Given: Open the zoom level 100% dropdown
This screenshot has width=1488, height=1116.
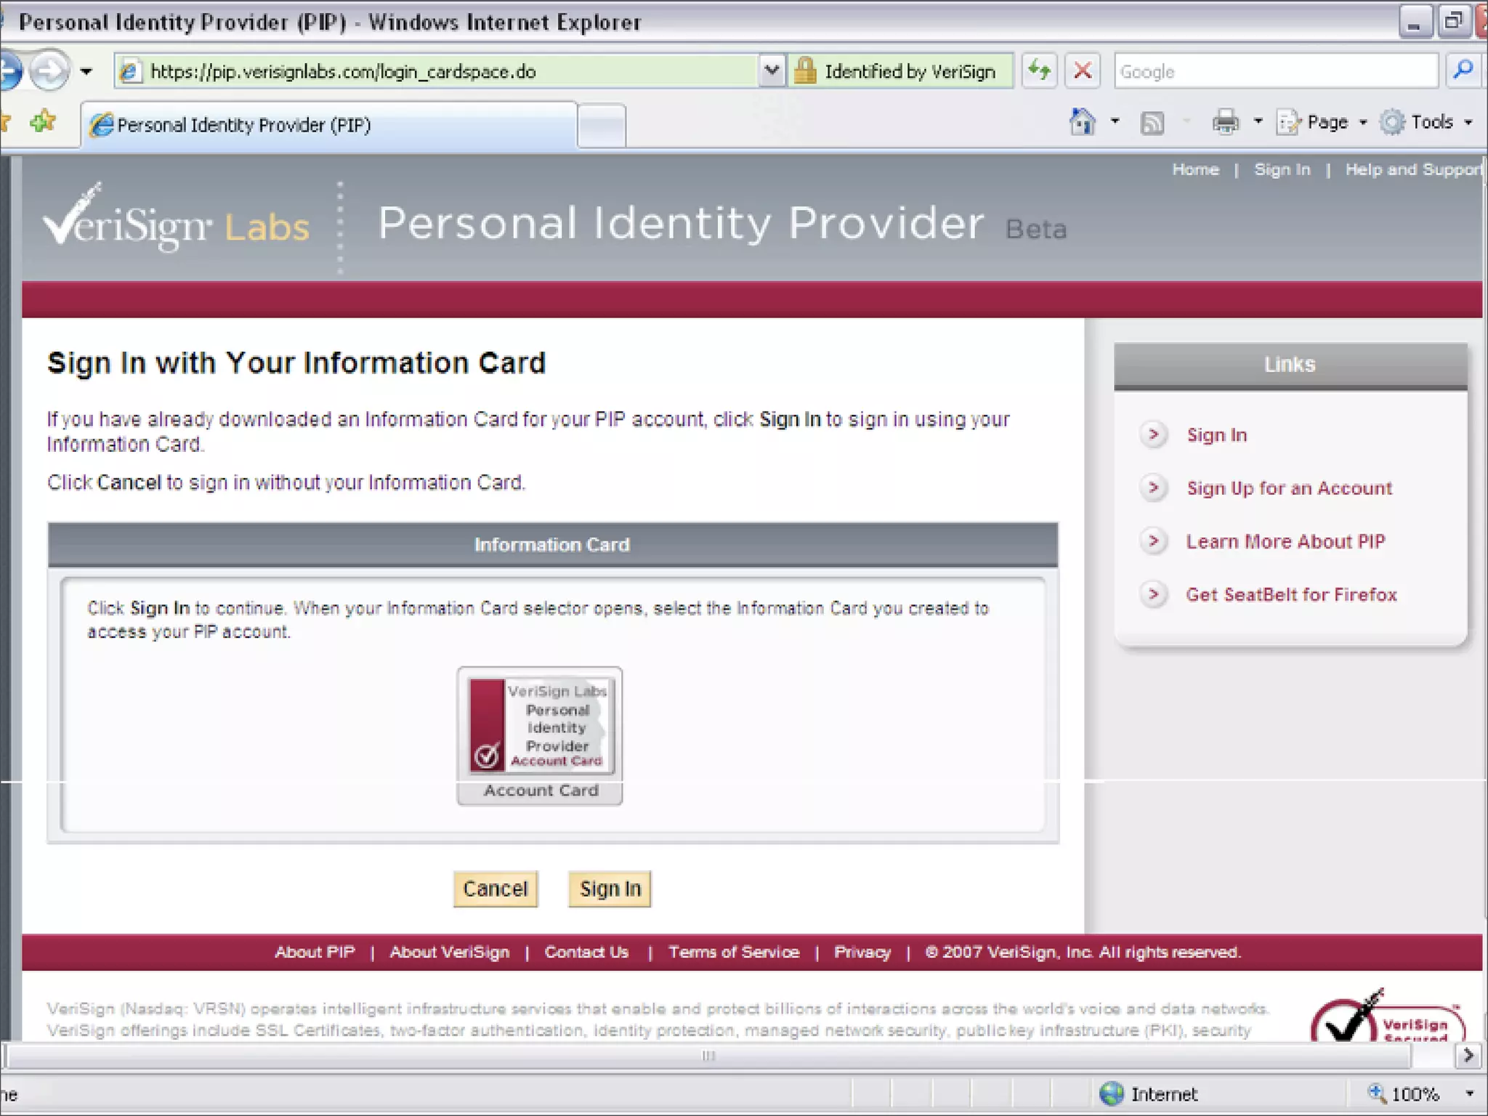Looking at the screenshot, I should [x=1469, y=1093].
